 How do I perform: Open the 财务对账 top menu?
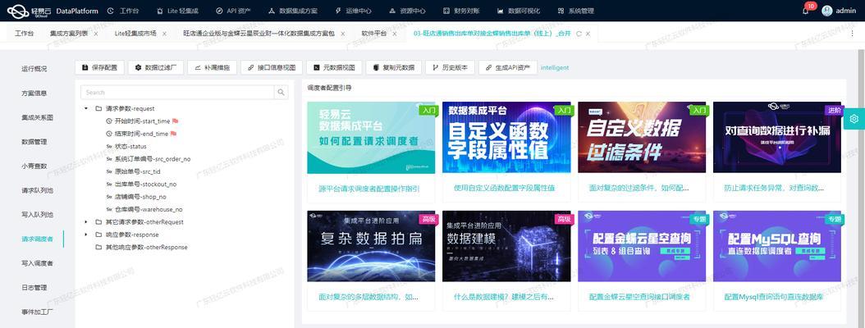point(461,11)
